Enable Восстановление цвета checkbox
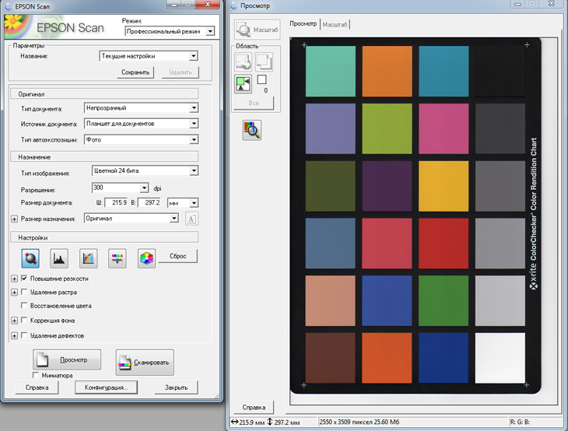Screen dimensions: 568x431 (x=24, y=305)
